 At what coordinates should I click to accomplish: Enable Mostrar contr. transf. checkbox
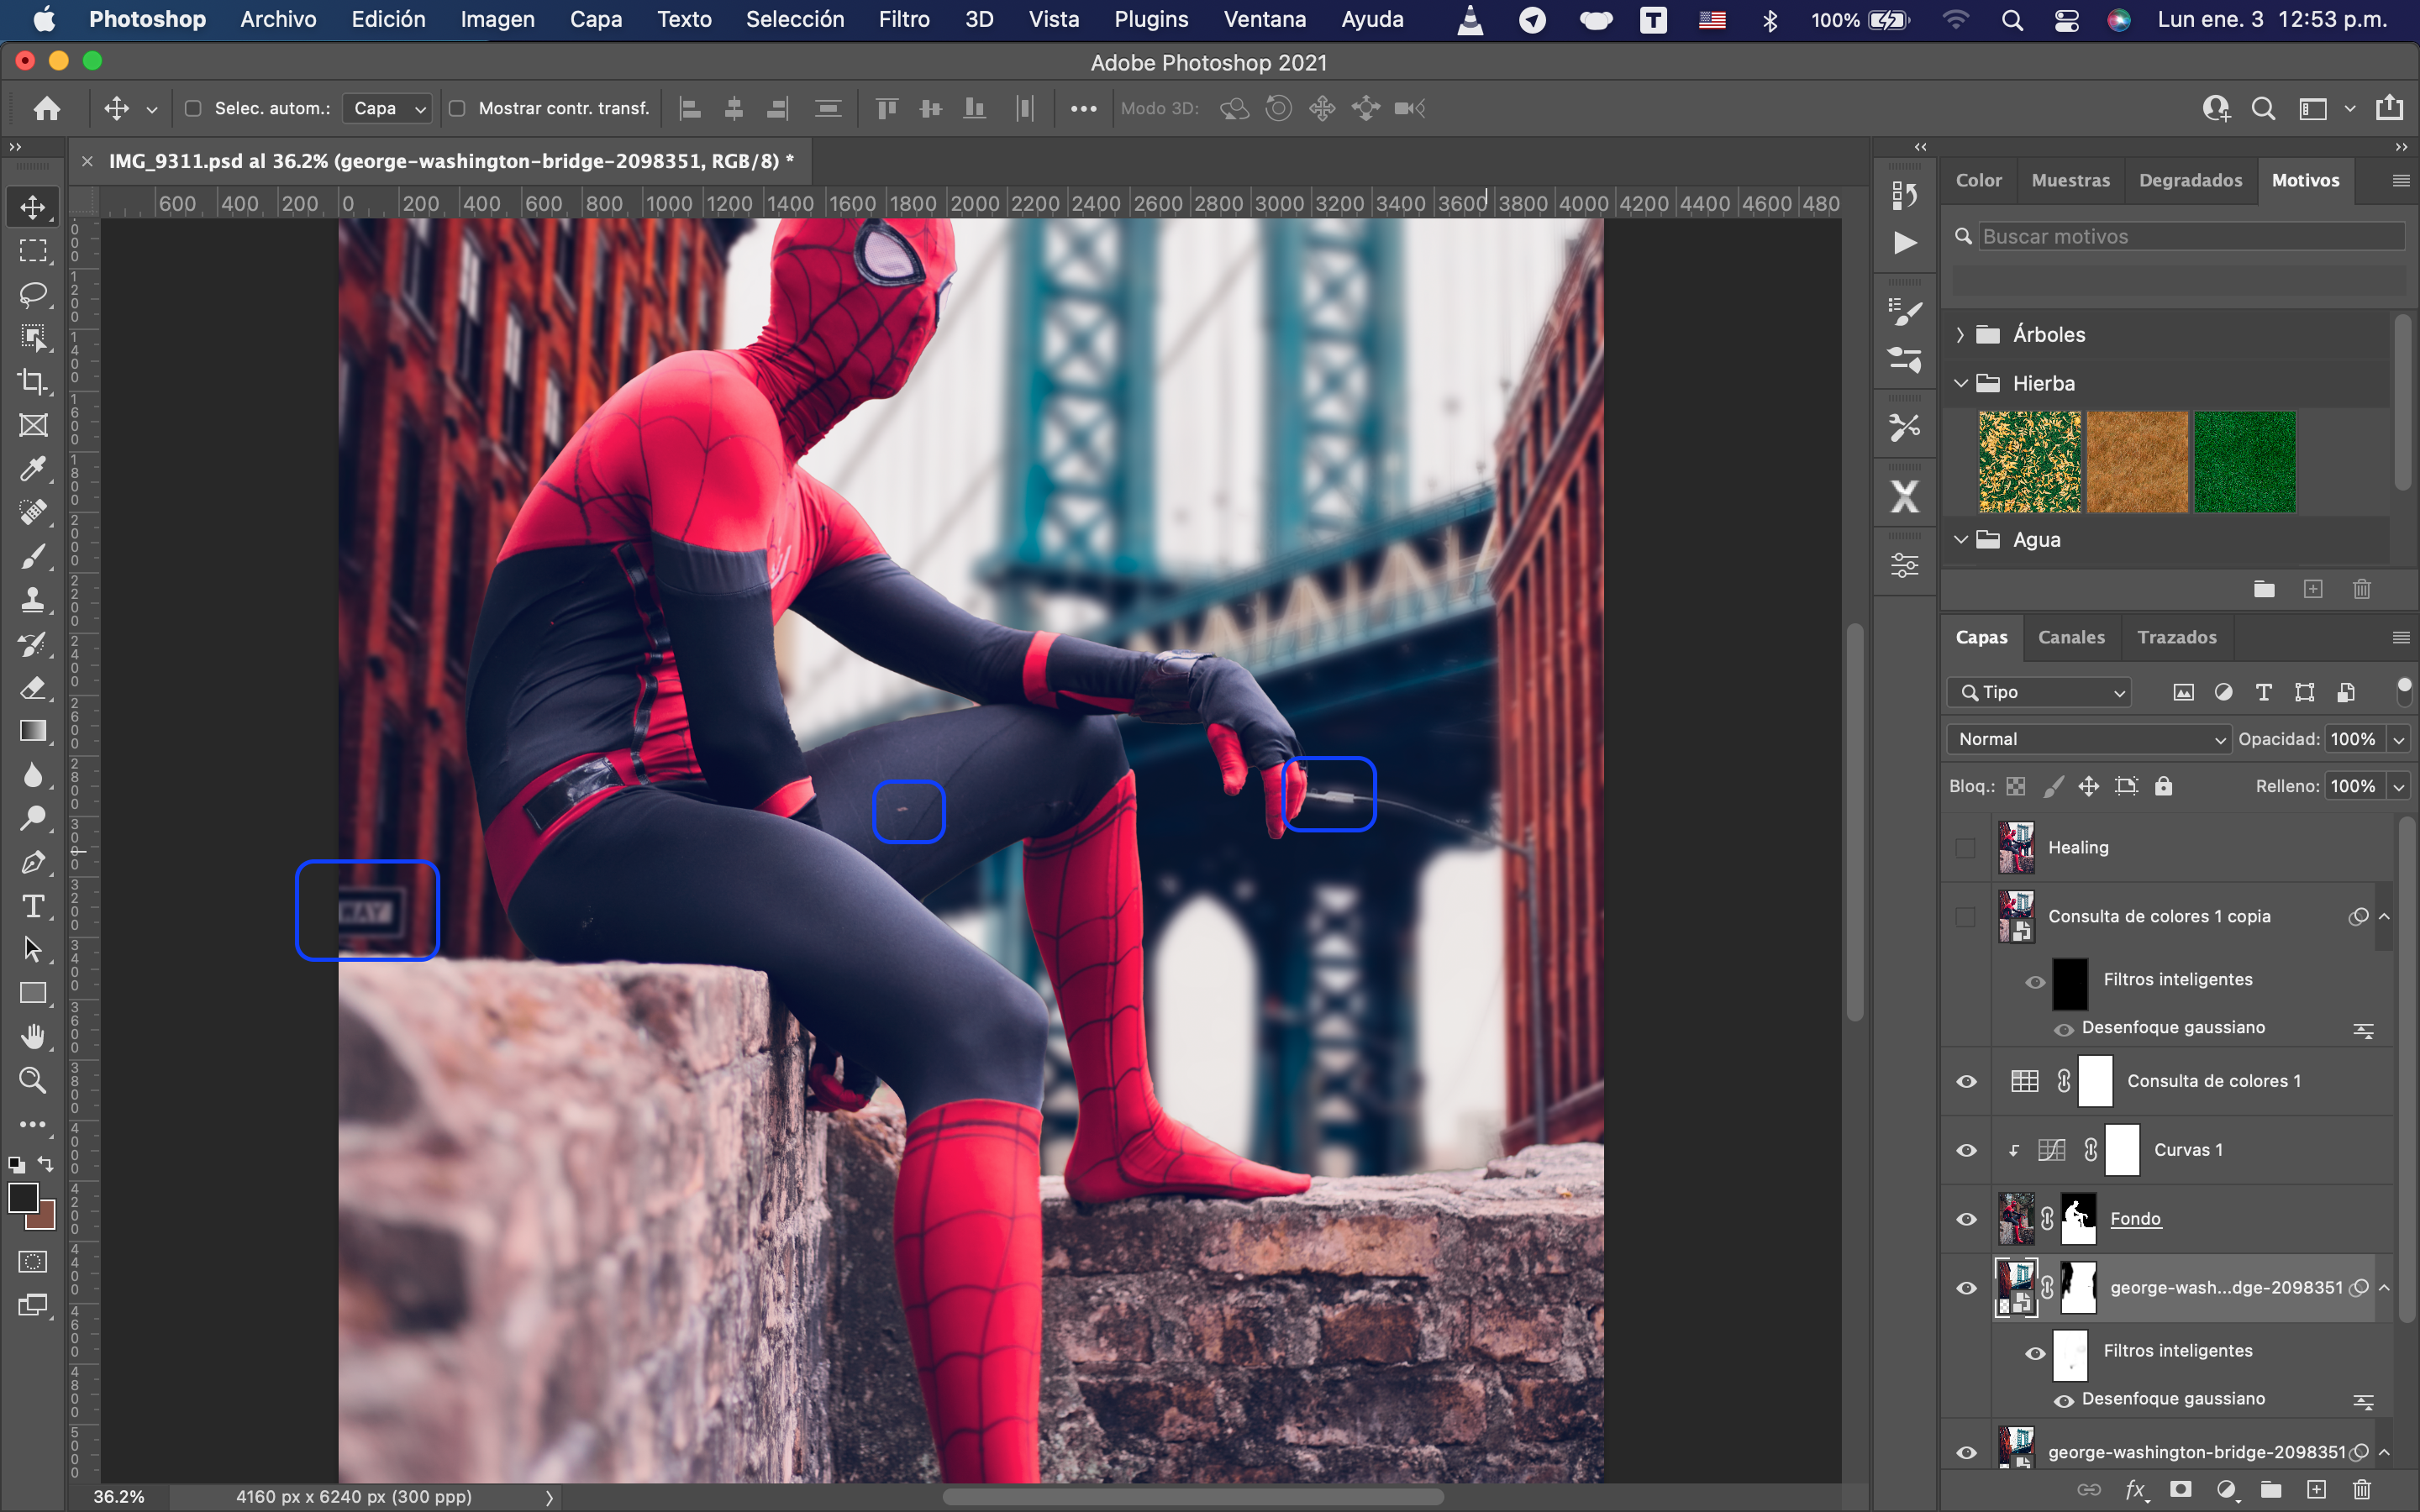pyautogui.click(x=457, y=108)
